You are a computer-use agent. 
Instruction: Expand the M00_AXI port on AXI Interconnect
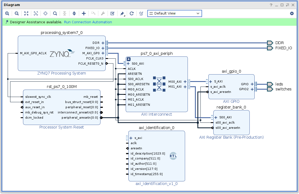[x=185, y=82]
